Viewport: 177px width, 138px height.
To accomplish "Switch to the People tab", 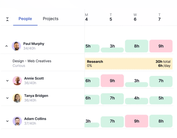I will (x=25, y=19).
